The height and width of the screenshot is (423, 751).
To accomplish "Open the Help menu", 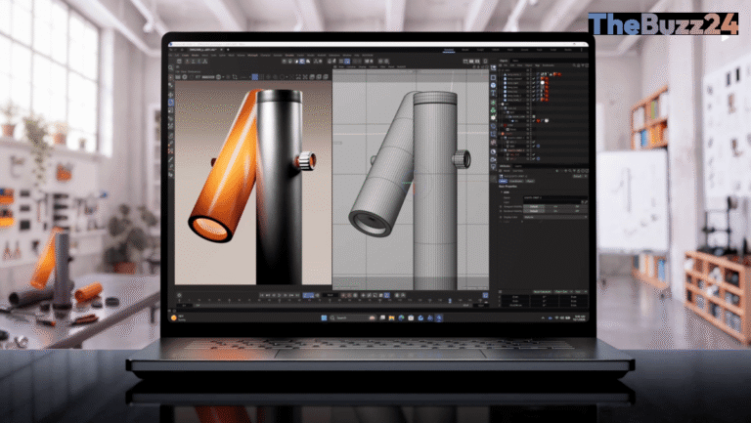I will (357, 55).
